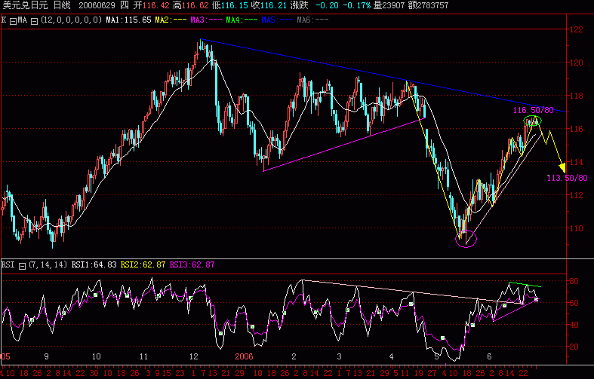The width and height of the screenshot is (594, 379).
Task: Select the blue MA5 legend label
Action: [x=277, y=20]
